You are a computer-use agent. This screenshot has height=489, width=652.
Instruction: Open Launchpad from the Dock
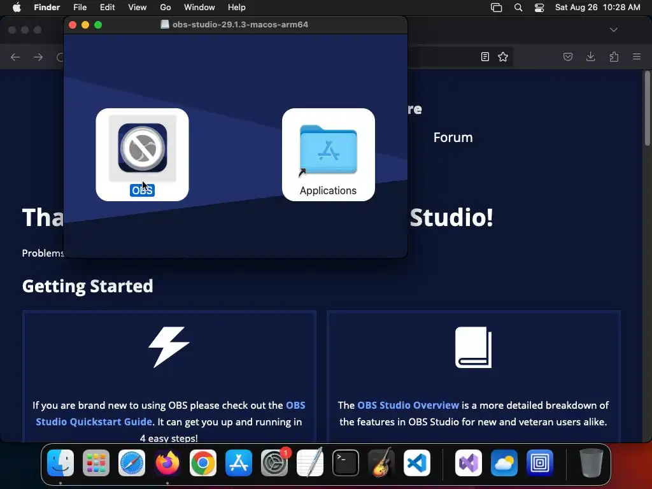[x=96, y=463]
